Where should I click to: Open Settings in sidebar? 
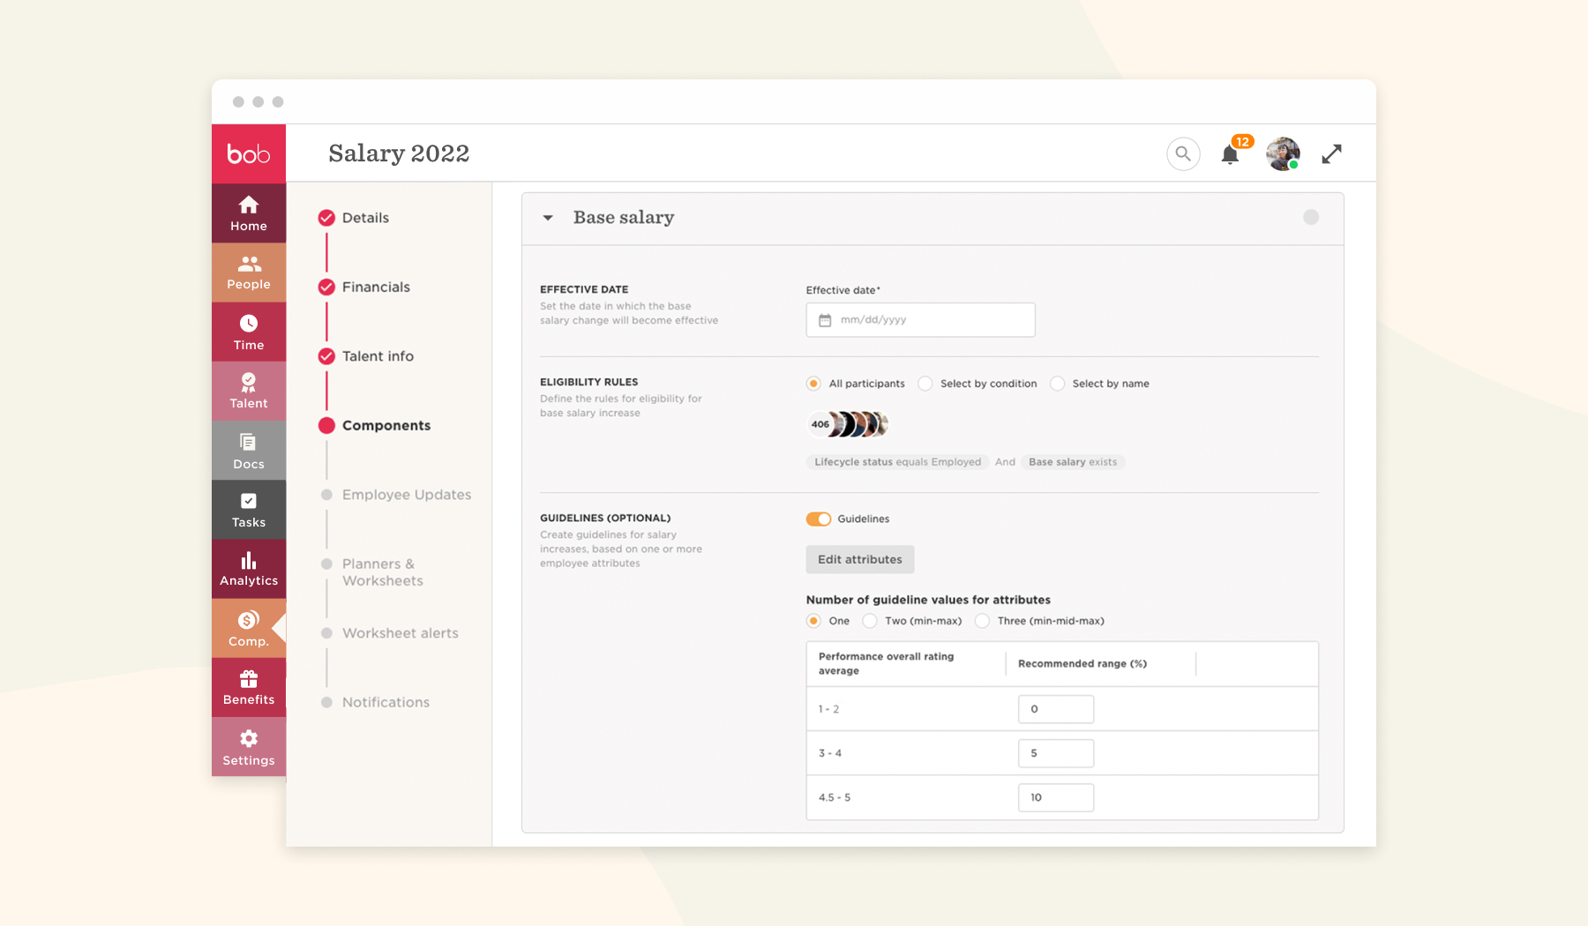249,747
